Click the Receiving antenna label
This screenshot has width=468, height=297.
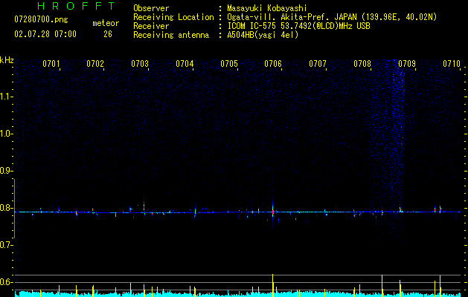tap(171, 35)
